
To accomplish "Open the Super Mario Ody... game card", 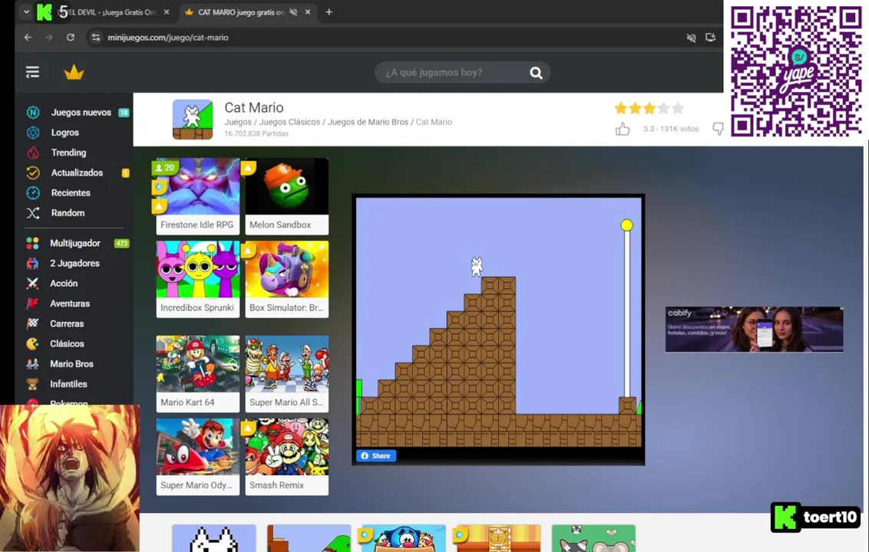I will [198, 457].
